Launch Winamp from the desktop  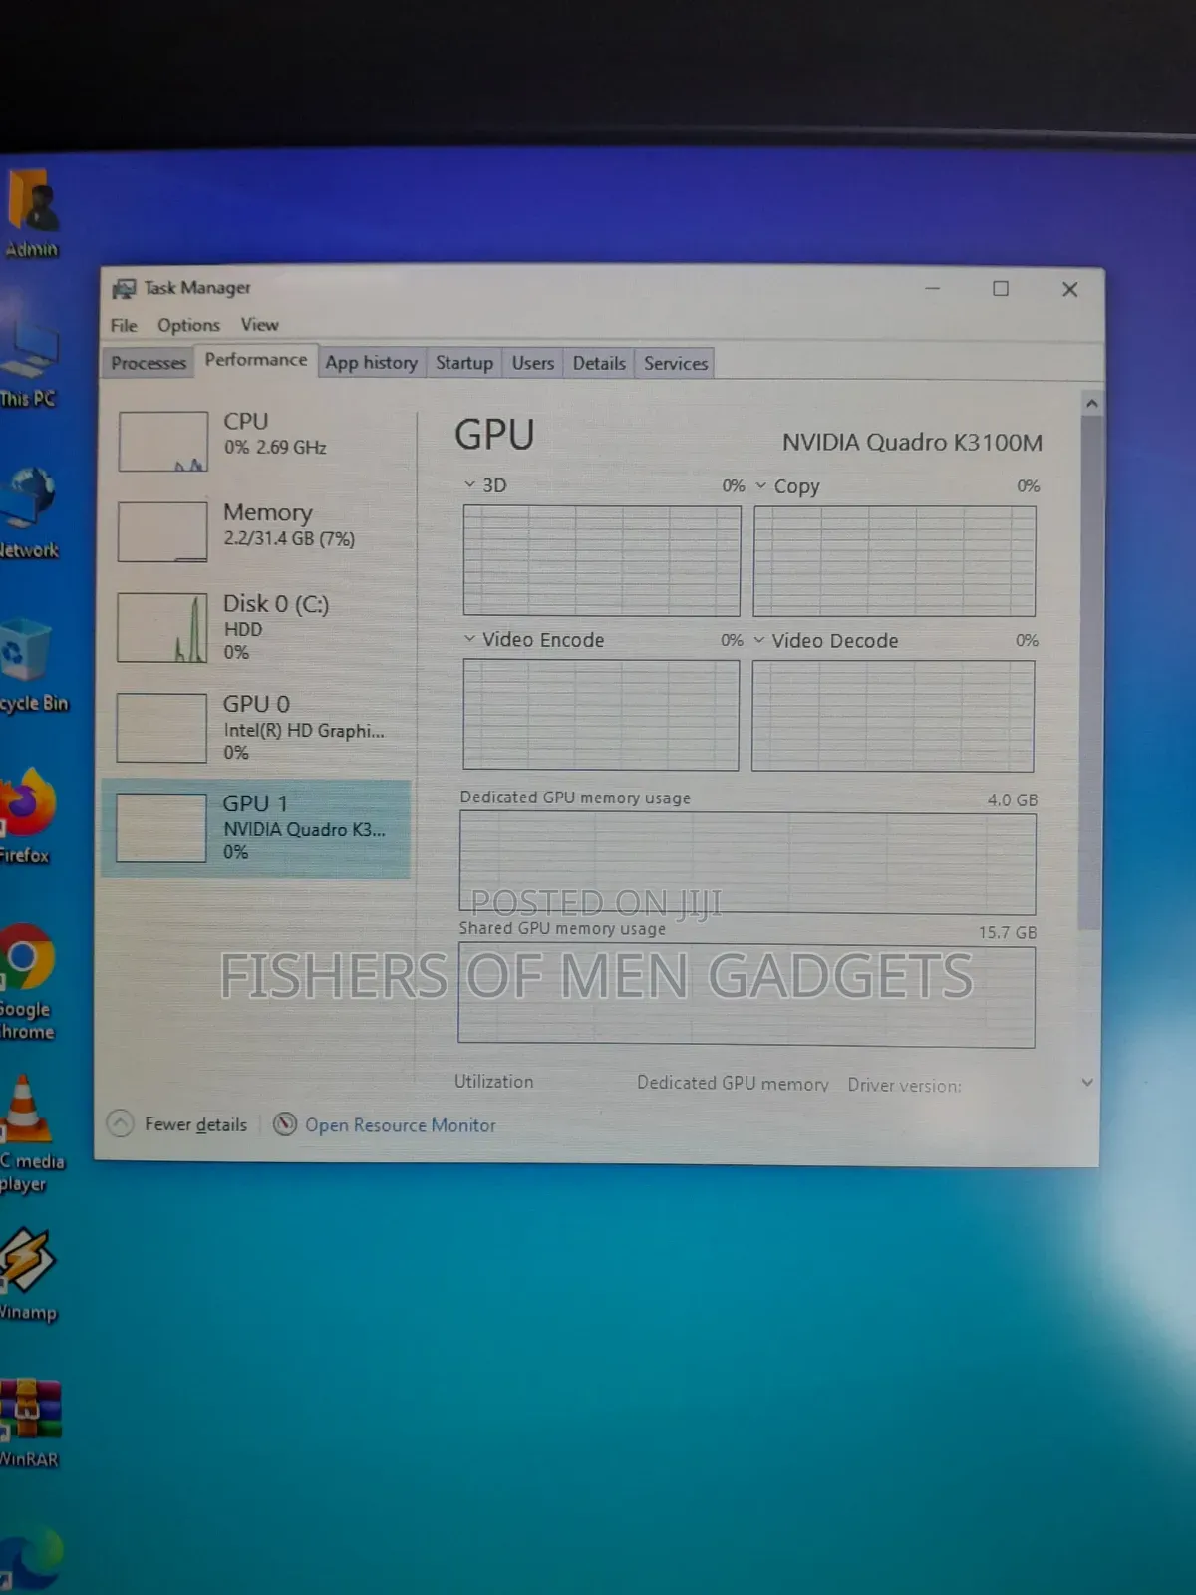(28, 1274)
